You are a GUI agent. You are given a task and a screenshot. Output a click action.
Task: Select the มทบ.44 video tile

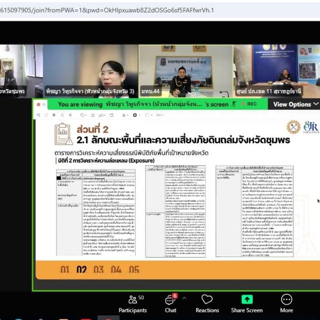[x=186, y=71]
